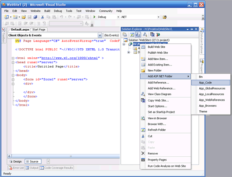Switch to Design view
This screenshot has width=232, height=177.
tap(16, 161)
